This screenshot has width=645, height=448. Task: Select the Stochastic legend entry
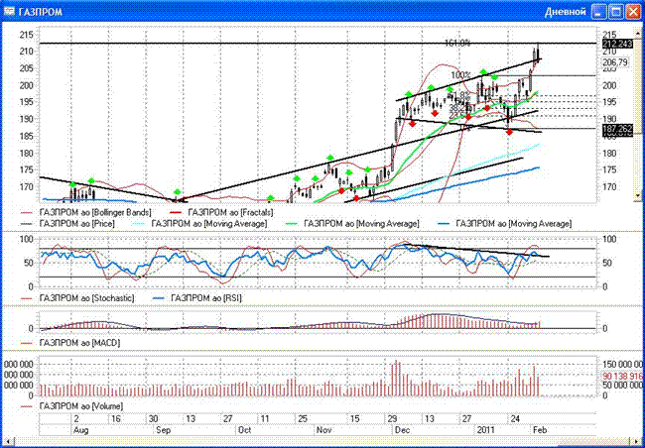coord(77,298)
